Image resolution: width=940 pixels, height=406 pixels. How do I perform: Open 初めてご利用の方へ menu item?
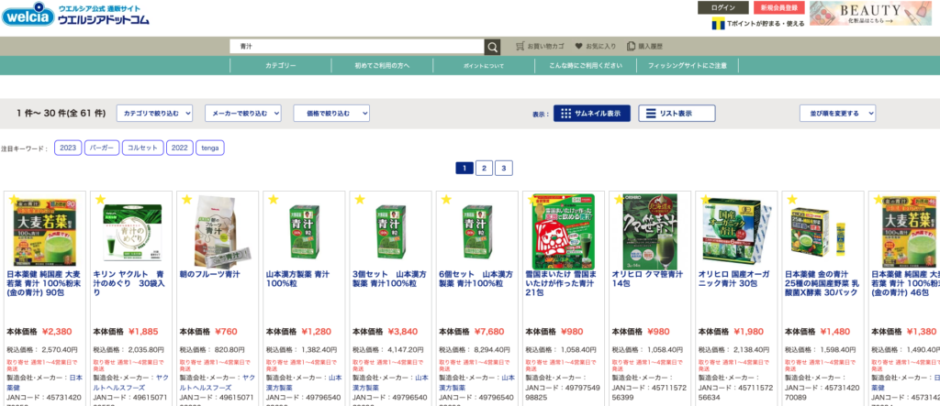click(x=382, y=66)
